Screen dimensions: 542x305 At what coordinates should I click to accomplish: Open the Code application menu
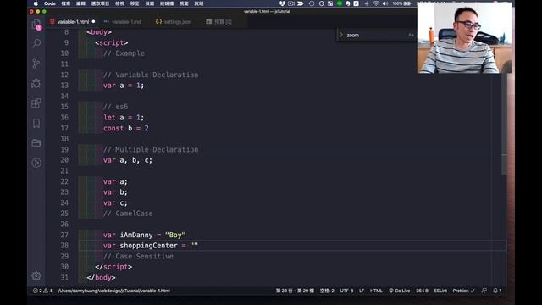[x=50, y=3]
